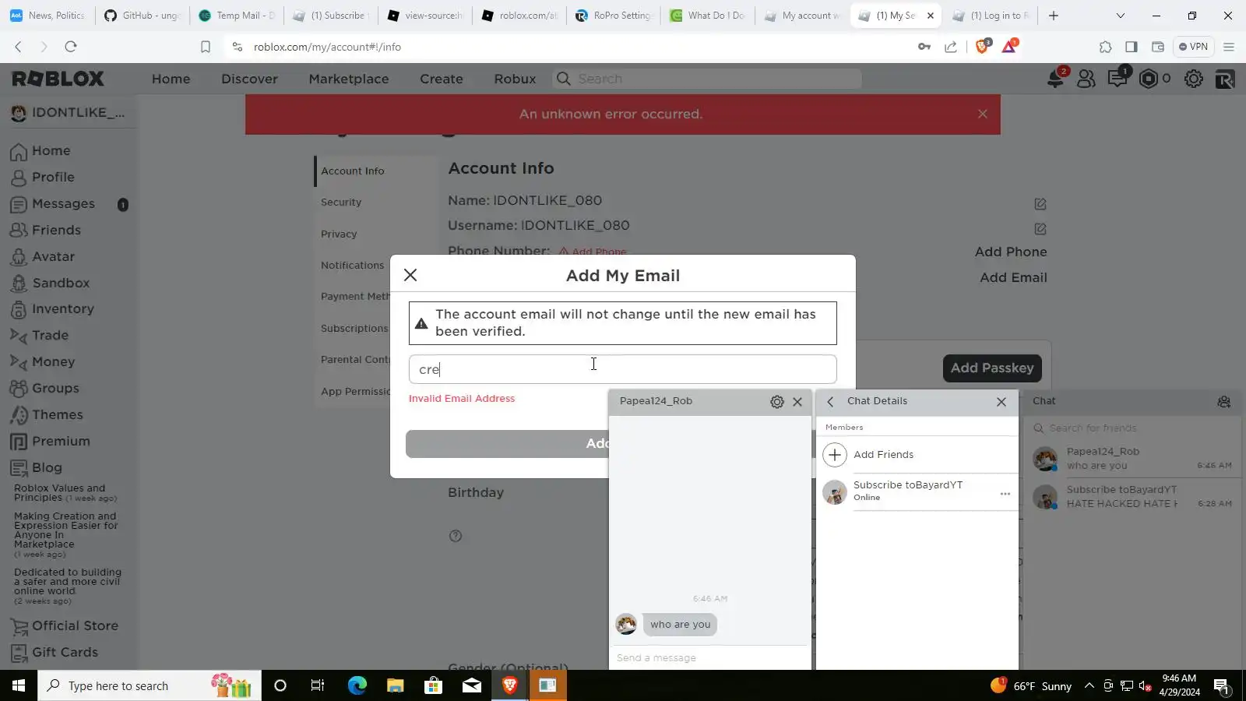Switch to the Temp Mail tab

tap(236, 16)
